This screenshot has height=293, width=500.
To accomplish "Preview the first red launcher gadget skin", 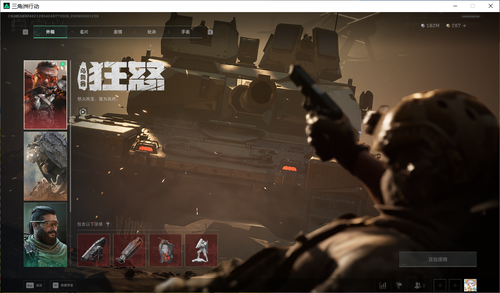I will (94, 250).
